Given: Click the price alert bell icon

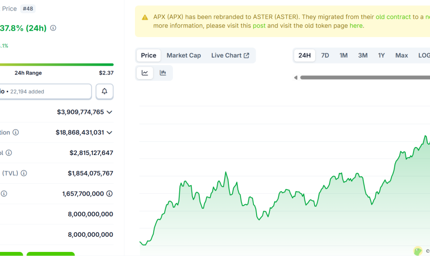Looking at the screenshot, I should (104, 91).
